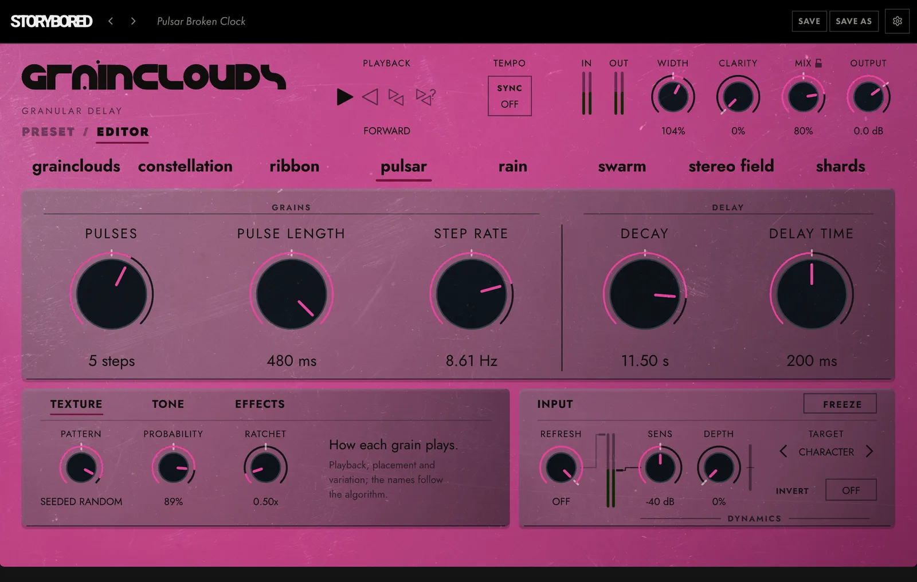
Task: Select forward playback mode icon
Action: tap(344, 97)
